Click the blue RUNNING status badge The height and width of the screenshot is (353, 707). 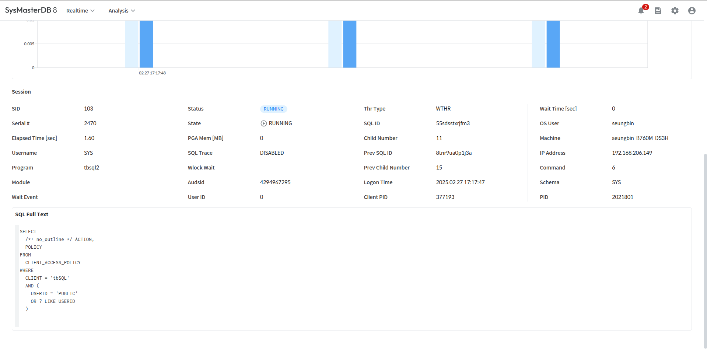[273, 109]
